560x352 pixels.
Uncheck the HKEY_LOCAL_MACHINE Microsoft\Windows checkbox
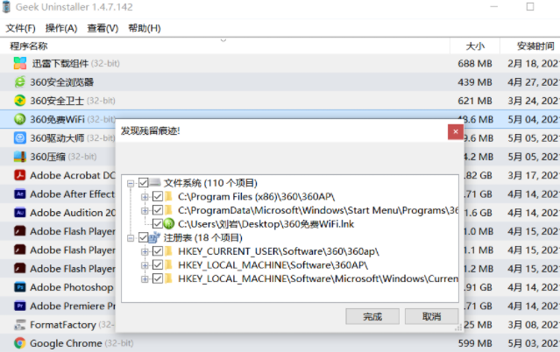point(158,278)
